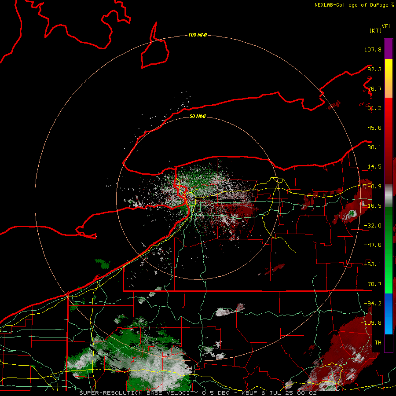Click the [KT] units label
This screenshot has height=396, width=396.
click(x=375, y=30)
